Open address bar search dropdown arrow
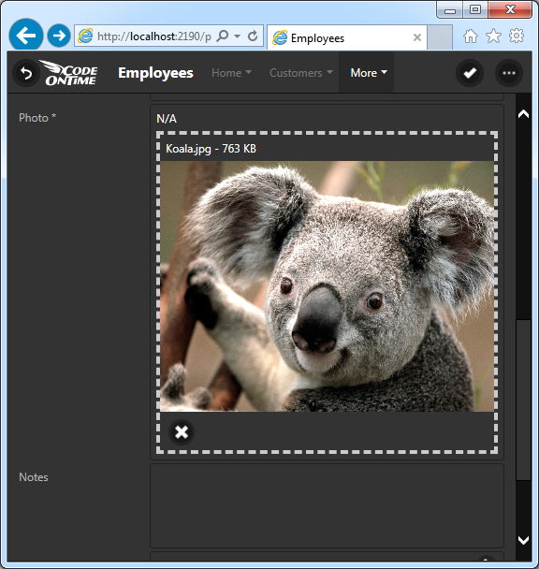Viewport: 539px width, 569px height. pos(237,36)
